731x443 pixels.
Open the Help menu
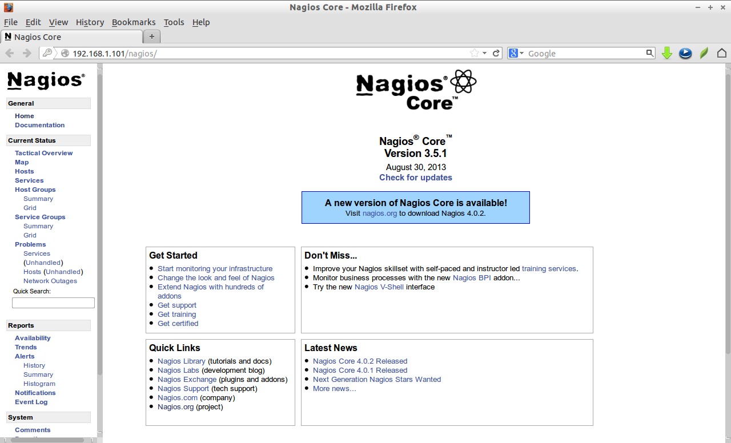[201, 22]
